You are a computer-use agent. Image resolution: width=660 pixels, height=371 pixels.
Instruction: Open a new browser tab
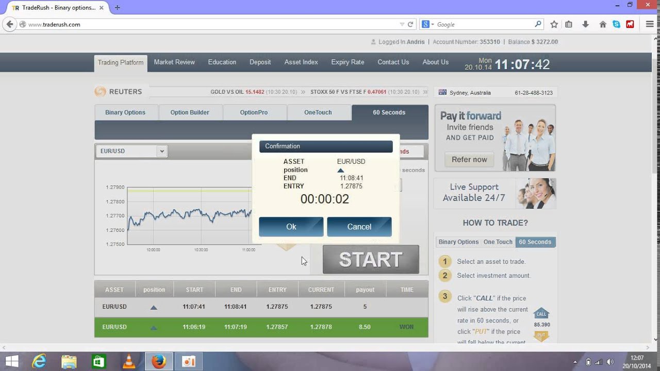click(118, 8)
